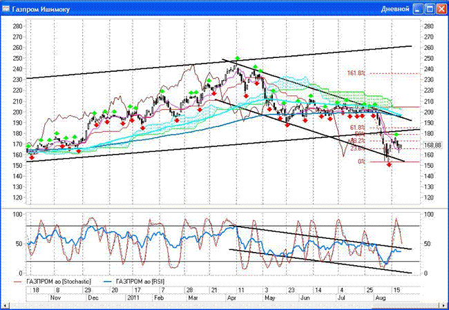The image size is (449, 310).
Task: Click the 'Apr' month label on time axis
Action: (x=231, y=298)
